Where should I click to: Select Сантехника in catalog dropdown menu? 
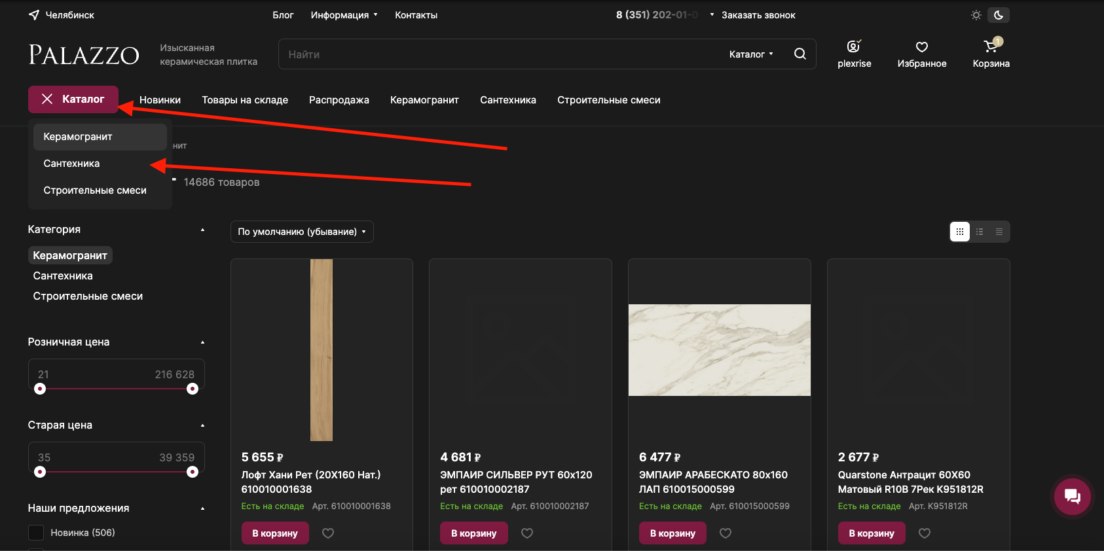coord(100,164)
